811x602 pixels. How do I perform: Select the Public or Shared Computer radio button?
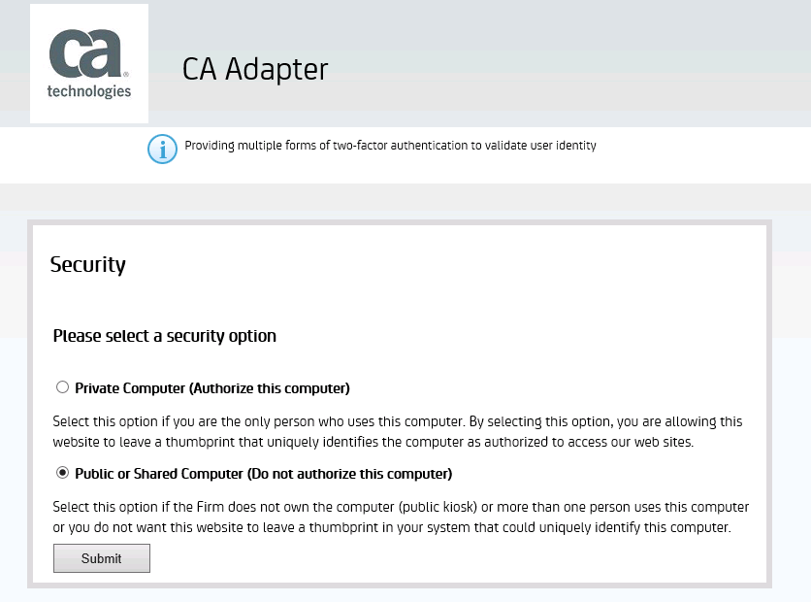click(x=62, y=473)
